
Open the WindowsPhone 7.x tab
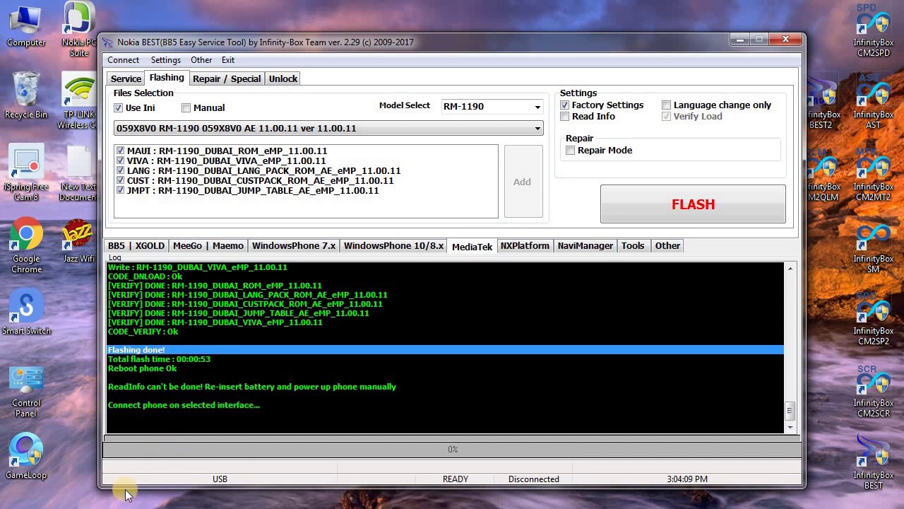294,246
